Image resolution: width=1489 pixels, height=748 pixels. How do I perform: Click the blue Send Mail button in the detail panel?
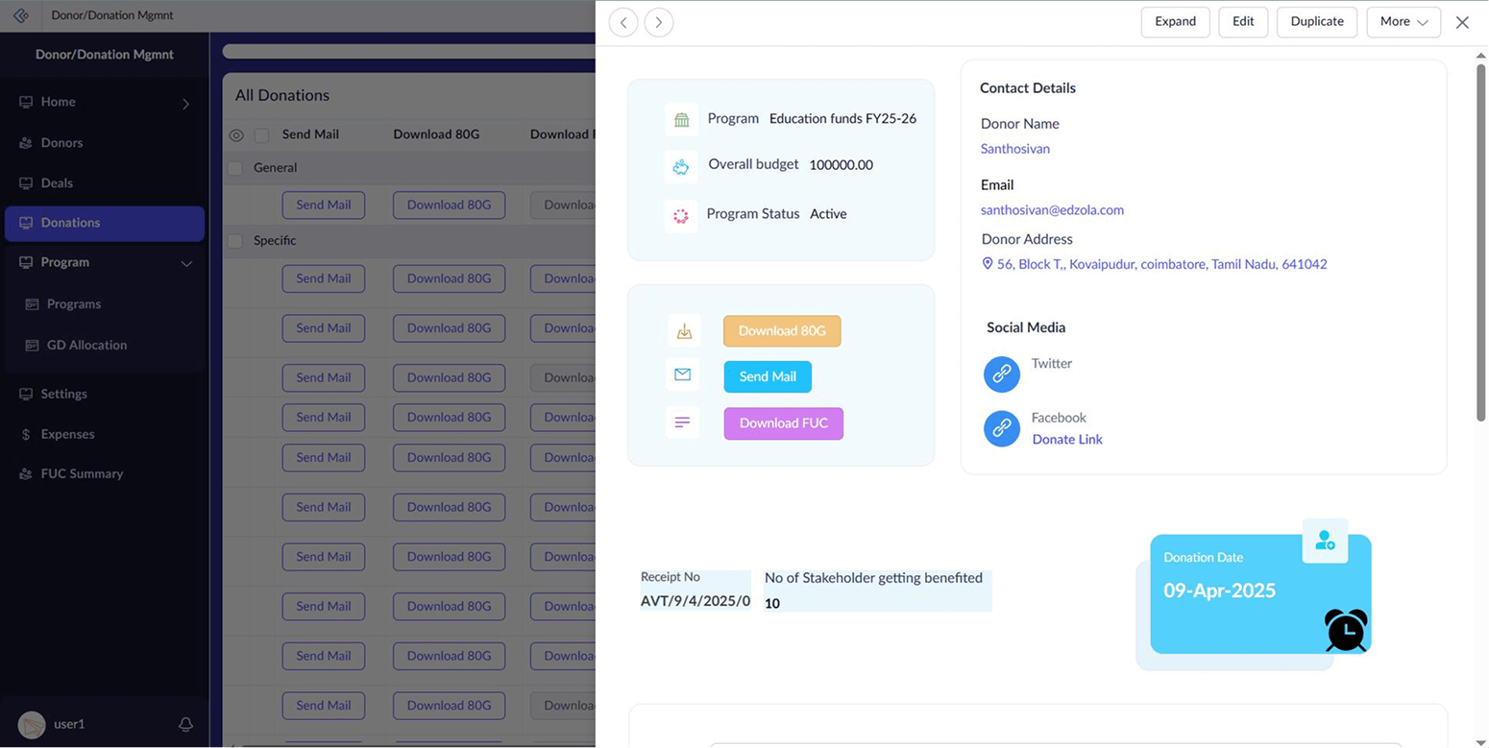pyautogui.click(x=768, y=377)
